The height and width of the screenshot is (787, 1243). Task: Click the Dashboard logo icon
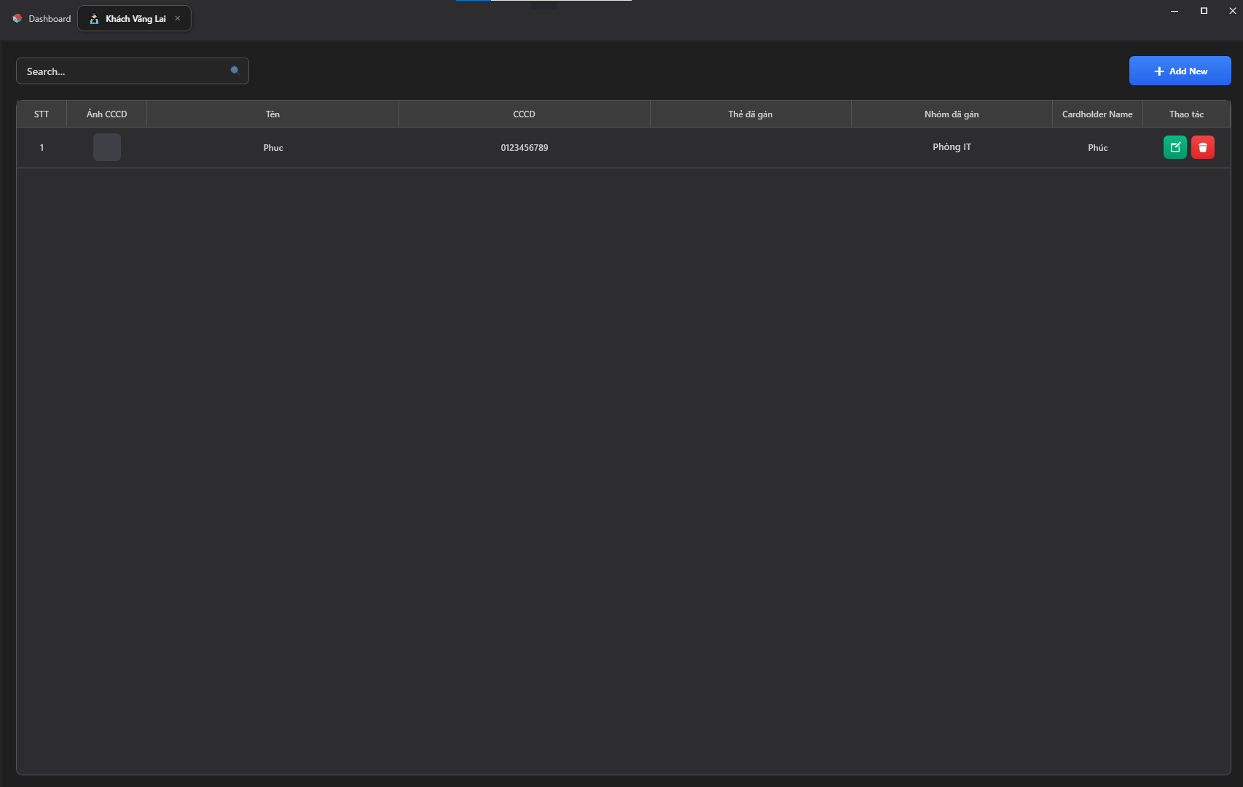17,18
